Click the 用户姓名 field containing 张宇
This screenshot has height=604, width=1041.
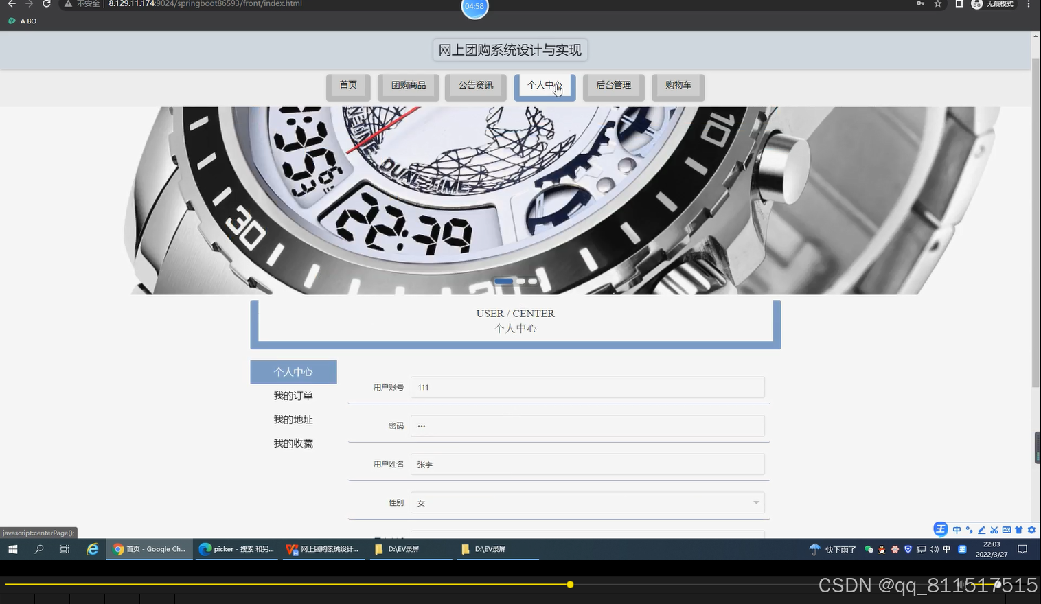point(587,464)
